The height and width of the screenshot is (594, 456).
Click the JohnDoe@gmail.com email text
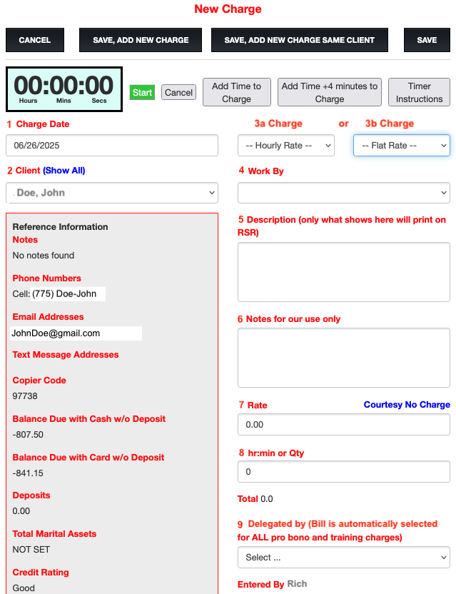click(x=56, y=333)
